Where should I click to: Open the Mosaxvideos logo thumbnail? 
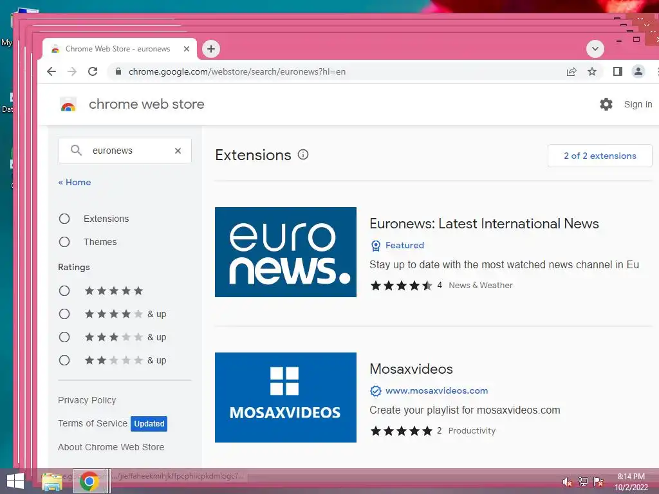pos(285,398)
